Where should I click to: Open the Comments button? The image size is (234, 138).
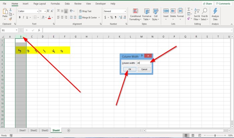click(223, 4)
